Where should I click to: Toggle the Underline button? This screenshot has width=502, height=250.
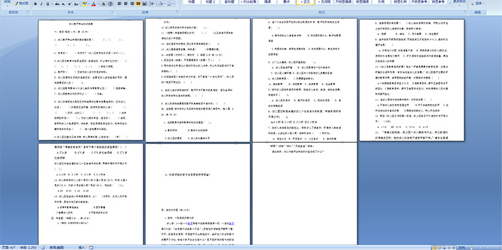(48, 4)
